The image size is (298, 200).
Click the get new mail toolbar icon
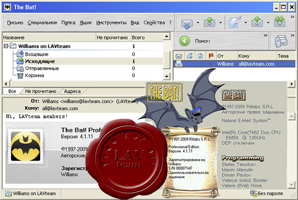187,23
